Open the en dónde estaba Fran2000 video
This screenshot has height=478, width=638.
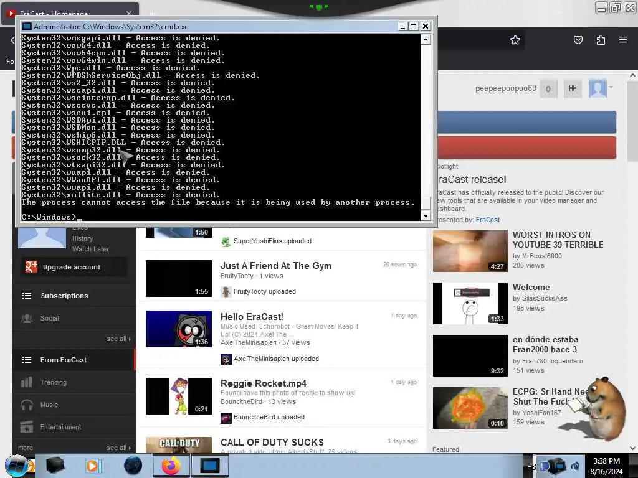545,344
